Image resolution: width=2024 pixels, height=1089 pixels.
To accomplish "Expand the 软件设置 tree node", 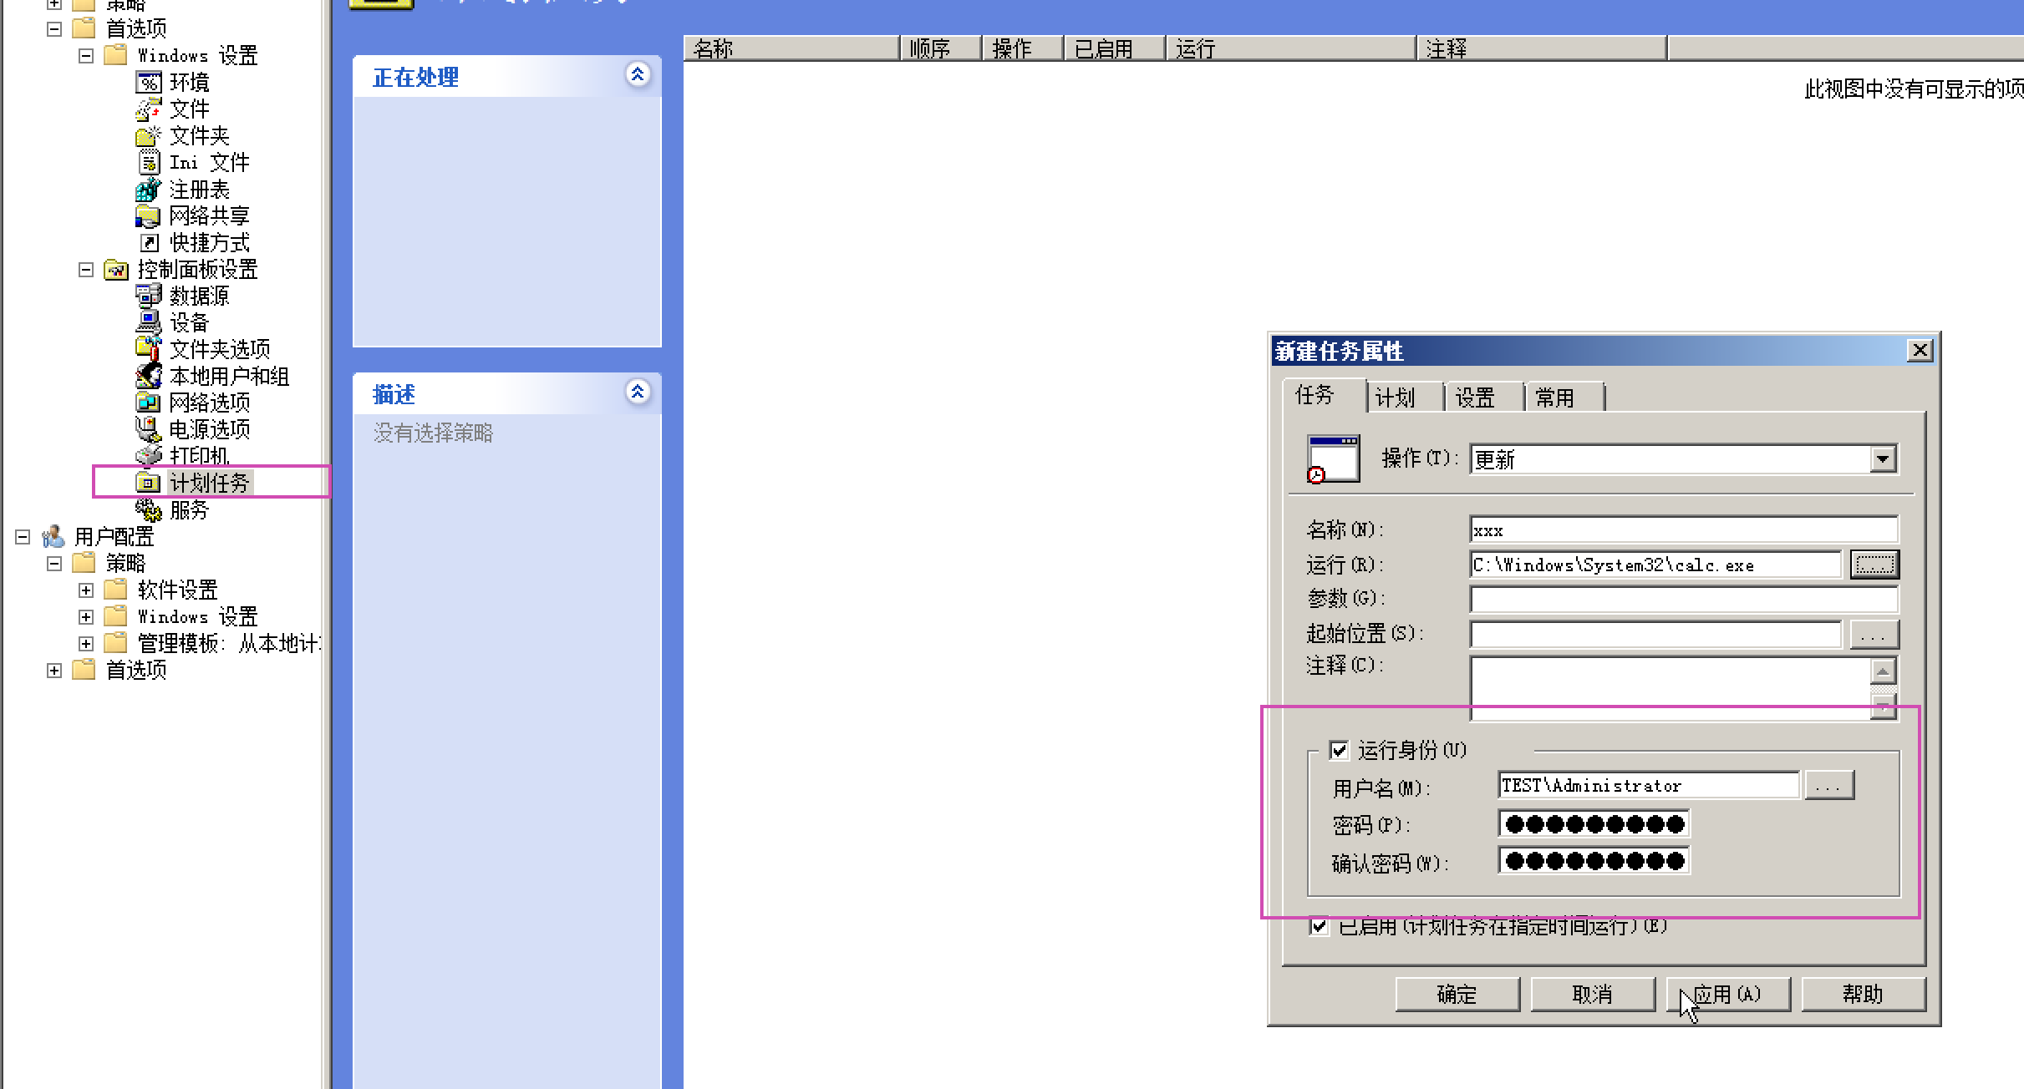I will (86, 590).
